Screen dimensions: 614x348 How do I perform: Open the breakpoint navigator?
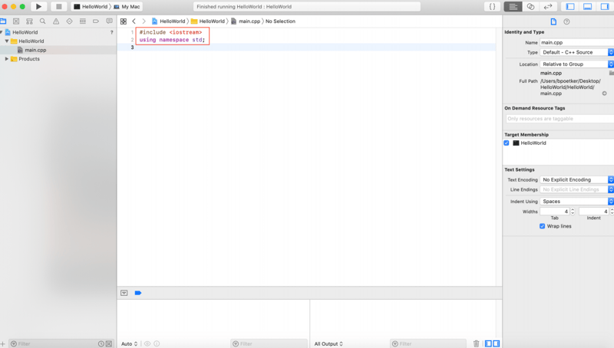96,21
